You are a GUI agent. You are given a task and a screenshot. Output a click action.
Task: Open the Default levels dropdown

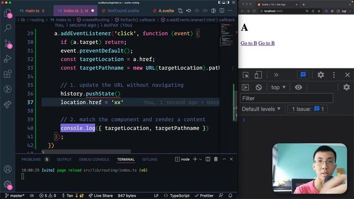click(x=261, y=109)
